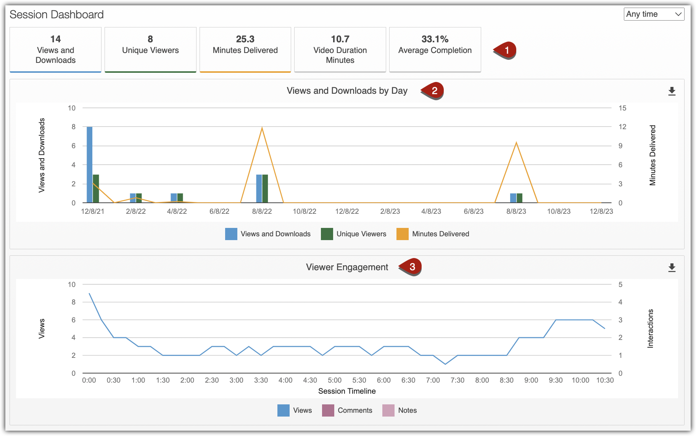
Task: Click the 'Views and Downloads' left axis label
Action: point(42,155)
